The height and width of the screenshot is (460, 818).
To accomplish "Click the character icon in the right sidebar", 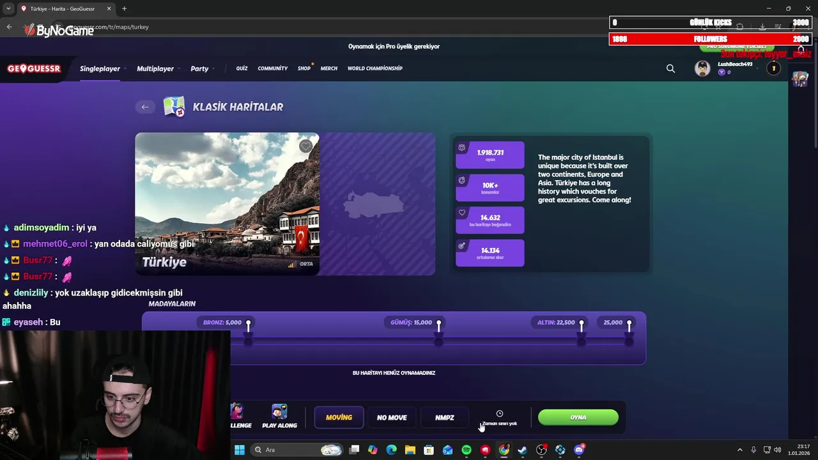I will pyautogui.click(x=800, y=79).
